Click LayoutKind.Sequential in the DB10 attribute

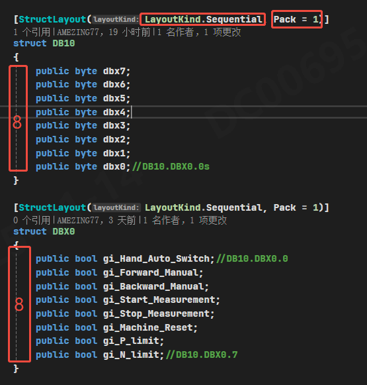tap(204, 19)
